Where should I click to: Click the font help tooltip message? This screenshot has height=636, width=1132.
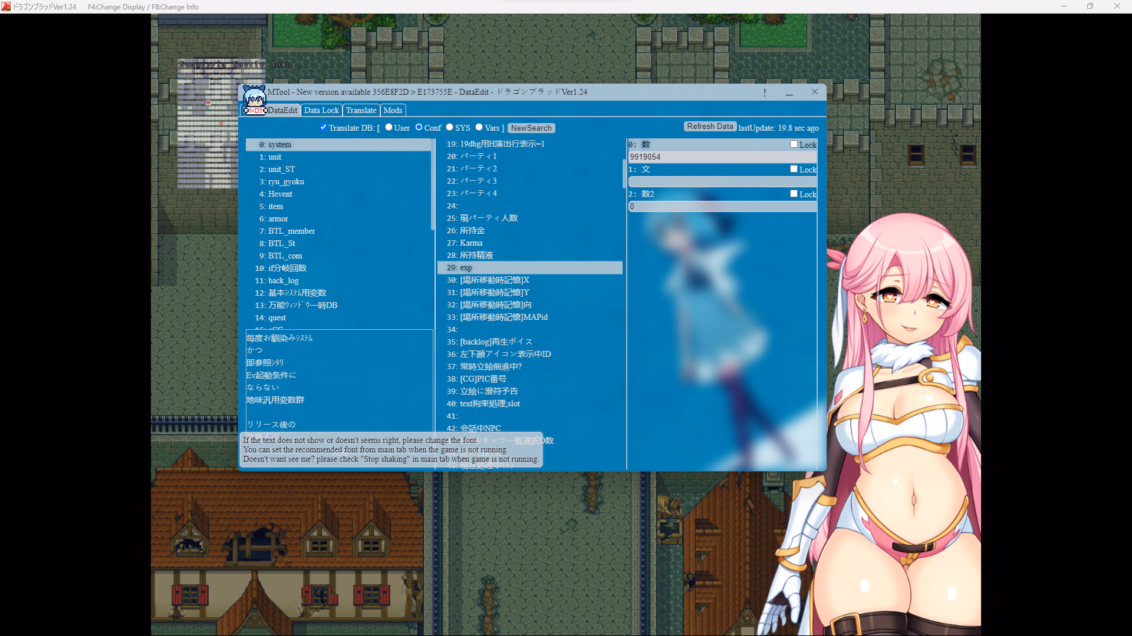tap(390, 450)
